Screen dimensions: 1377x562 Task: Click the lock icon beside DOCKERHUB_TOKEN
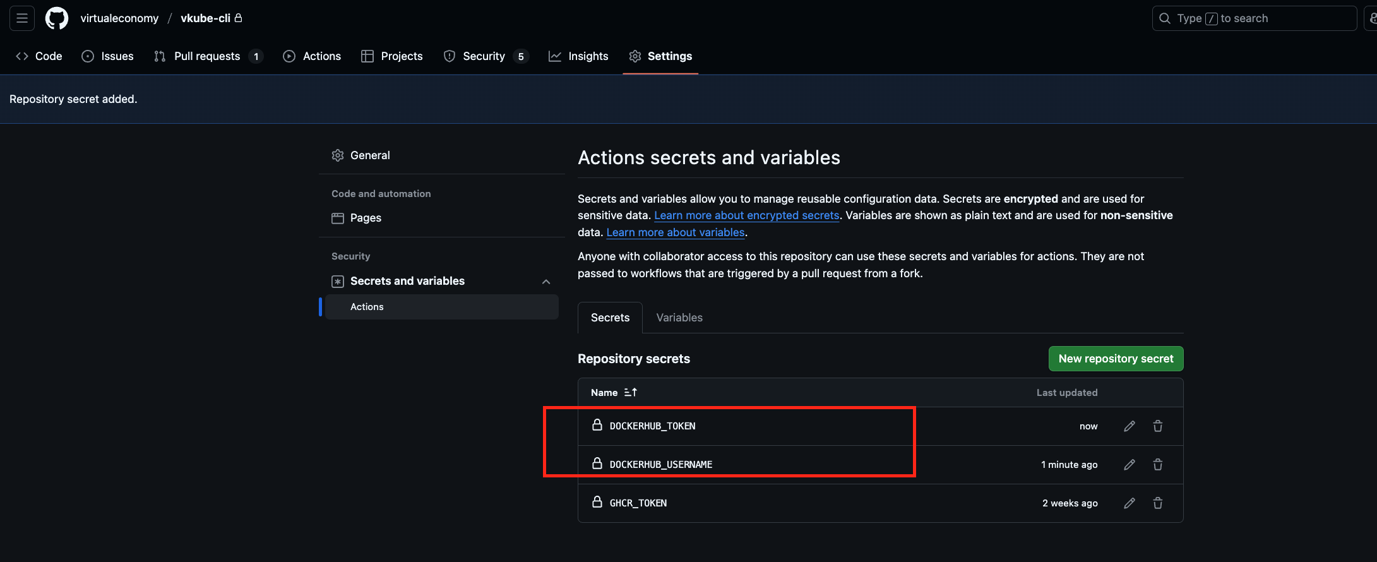click(597, 425)
